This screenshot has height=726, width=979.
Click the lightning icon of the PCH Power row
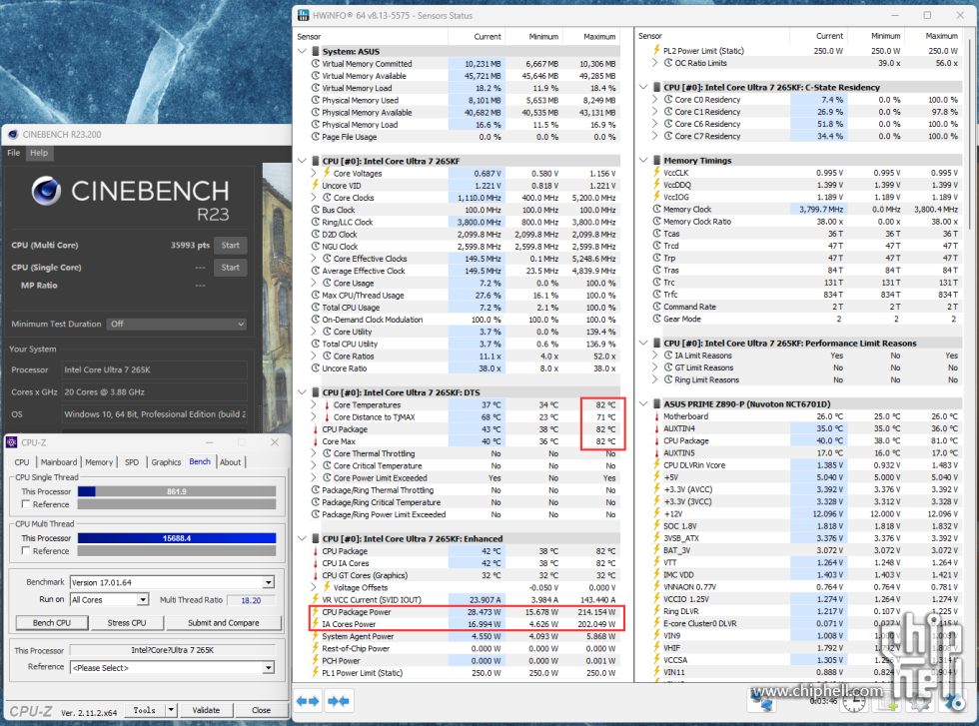[316, 660]
